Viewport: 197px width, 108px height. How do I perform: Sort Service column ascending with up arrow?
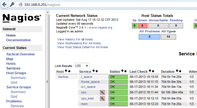pos(93,71)
